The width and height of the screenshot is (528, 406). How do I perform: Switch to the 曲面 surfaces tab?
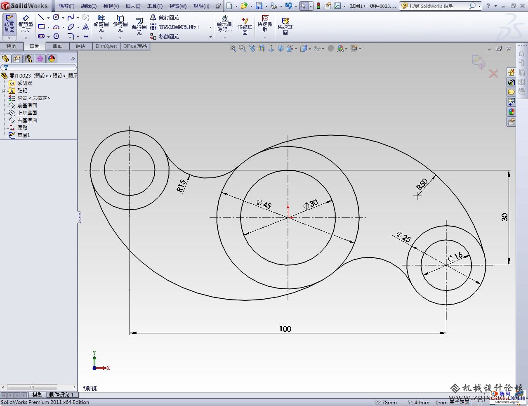pyautogui.click(x=58, y=46)
